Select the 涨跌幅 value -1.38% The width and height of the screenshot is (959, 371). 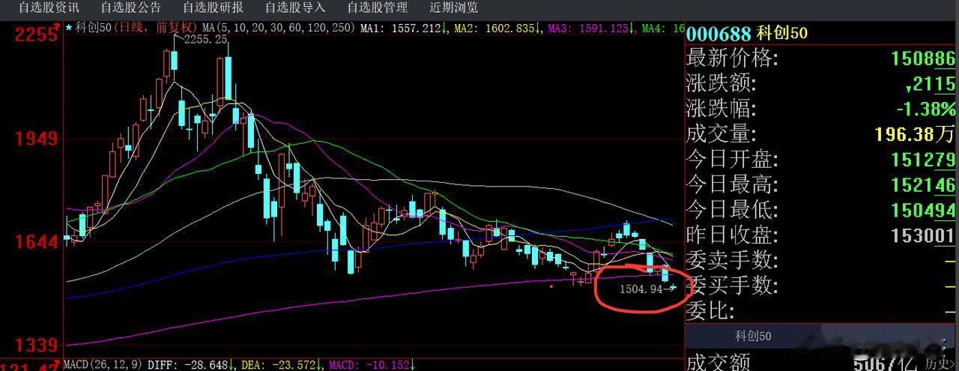point(926,109)
